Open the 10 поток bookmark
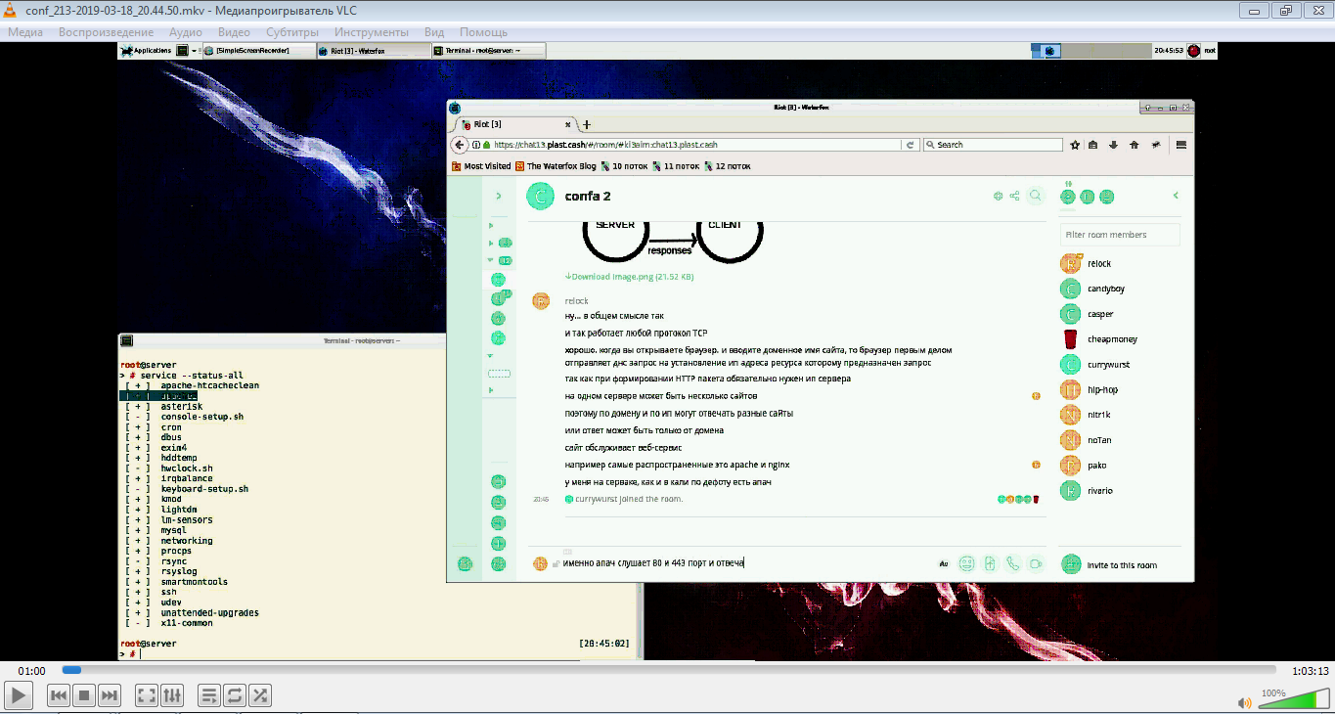The height and width of the screenshot is (714, 1335). (x=624, y=166)
